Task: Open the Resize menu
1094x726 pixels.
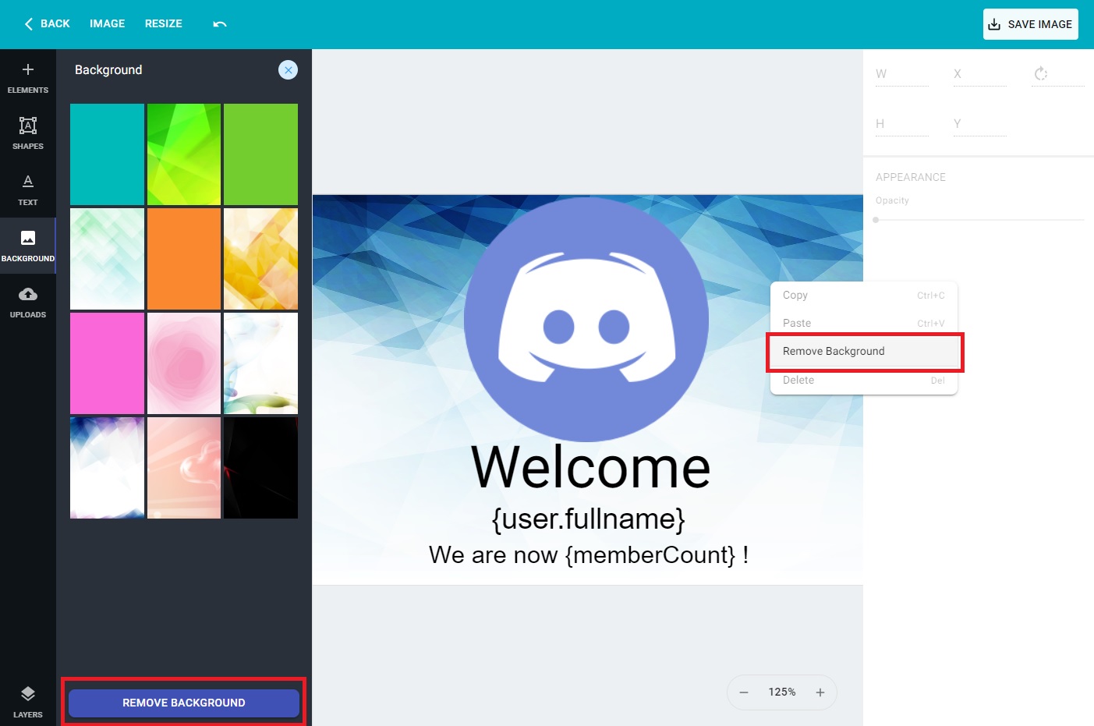Action: coord(164,24)
